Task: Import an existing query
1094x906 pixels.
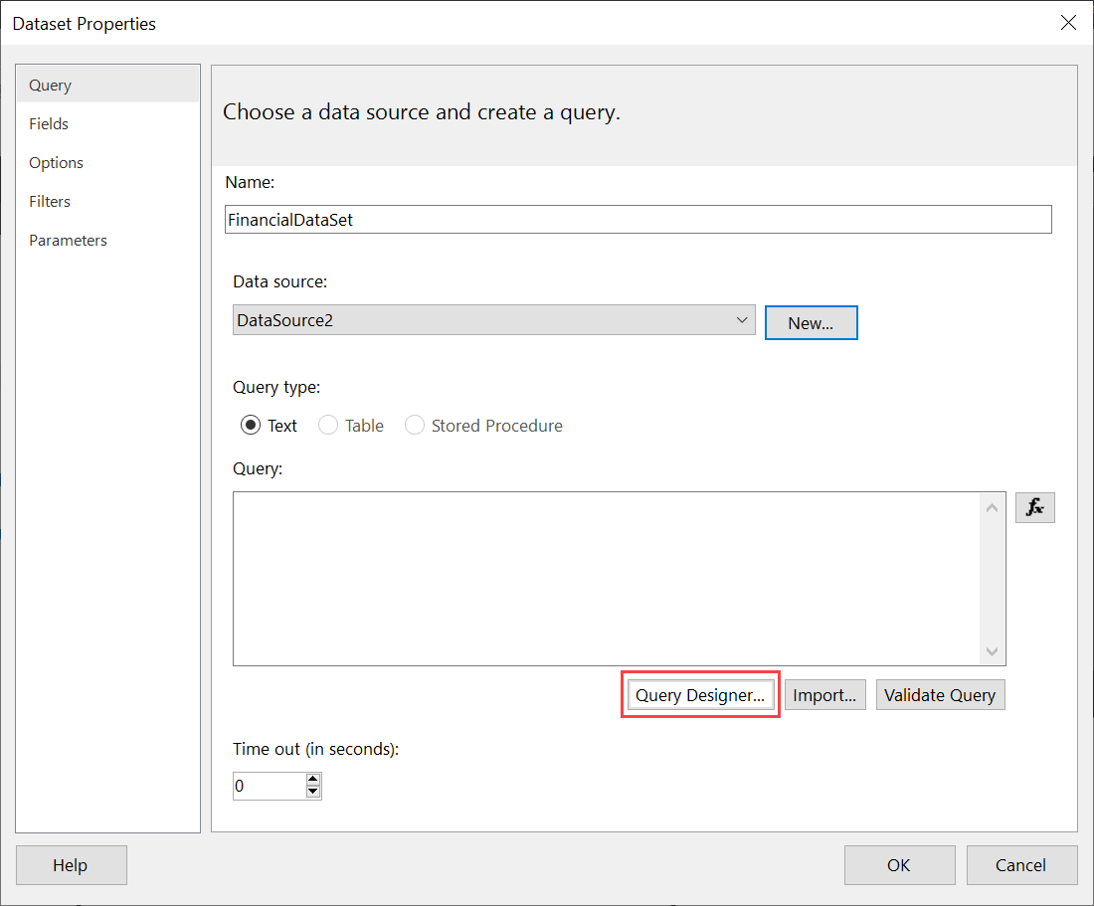Action: [824, 694]
